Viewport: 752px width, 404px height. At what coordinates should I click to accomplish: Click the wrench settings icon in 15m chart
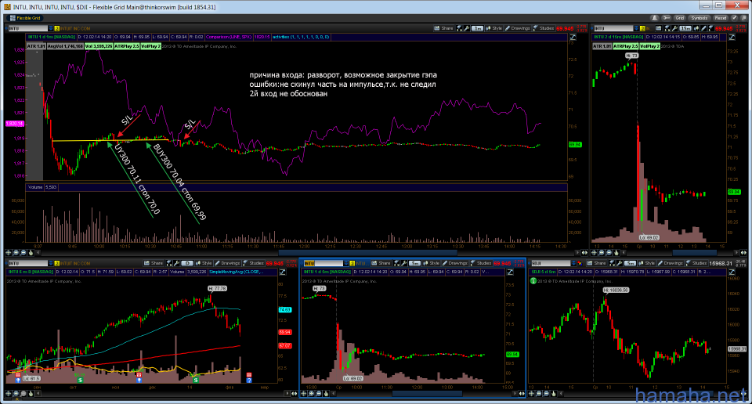click(674, 28)
